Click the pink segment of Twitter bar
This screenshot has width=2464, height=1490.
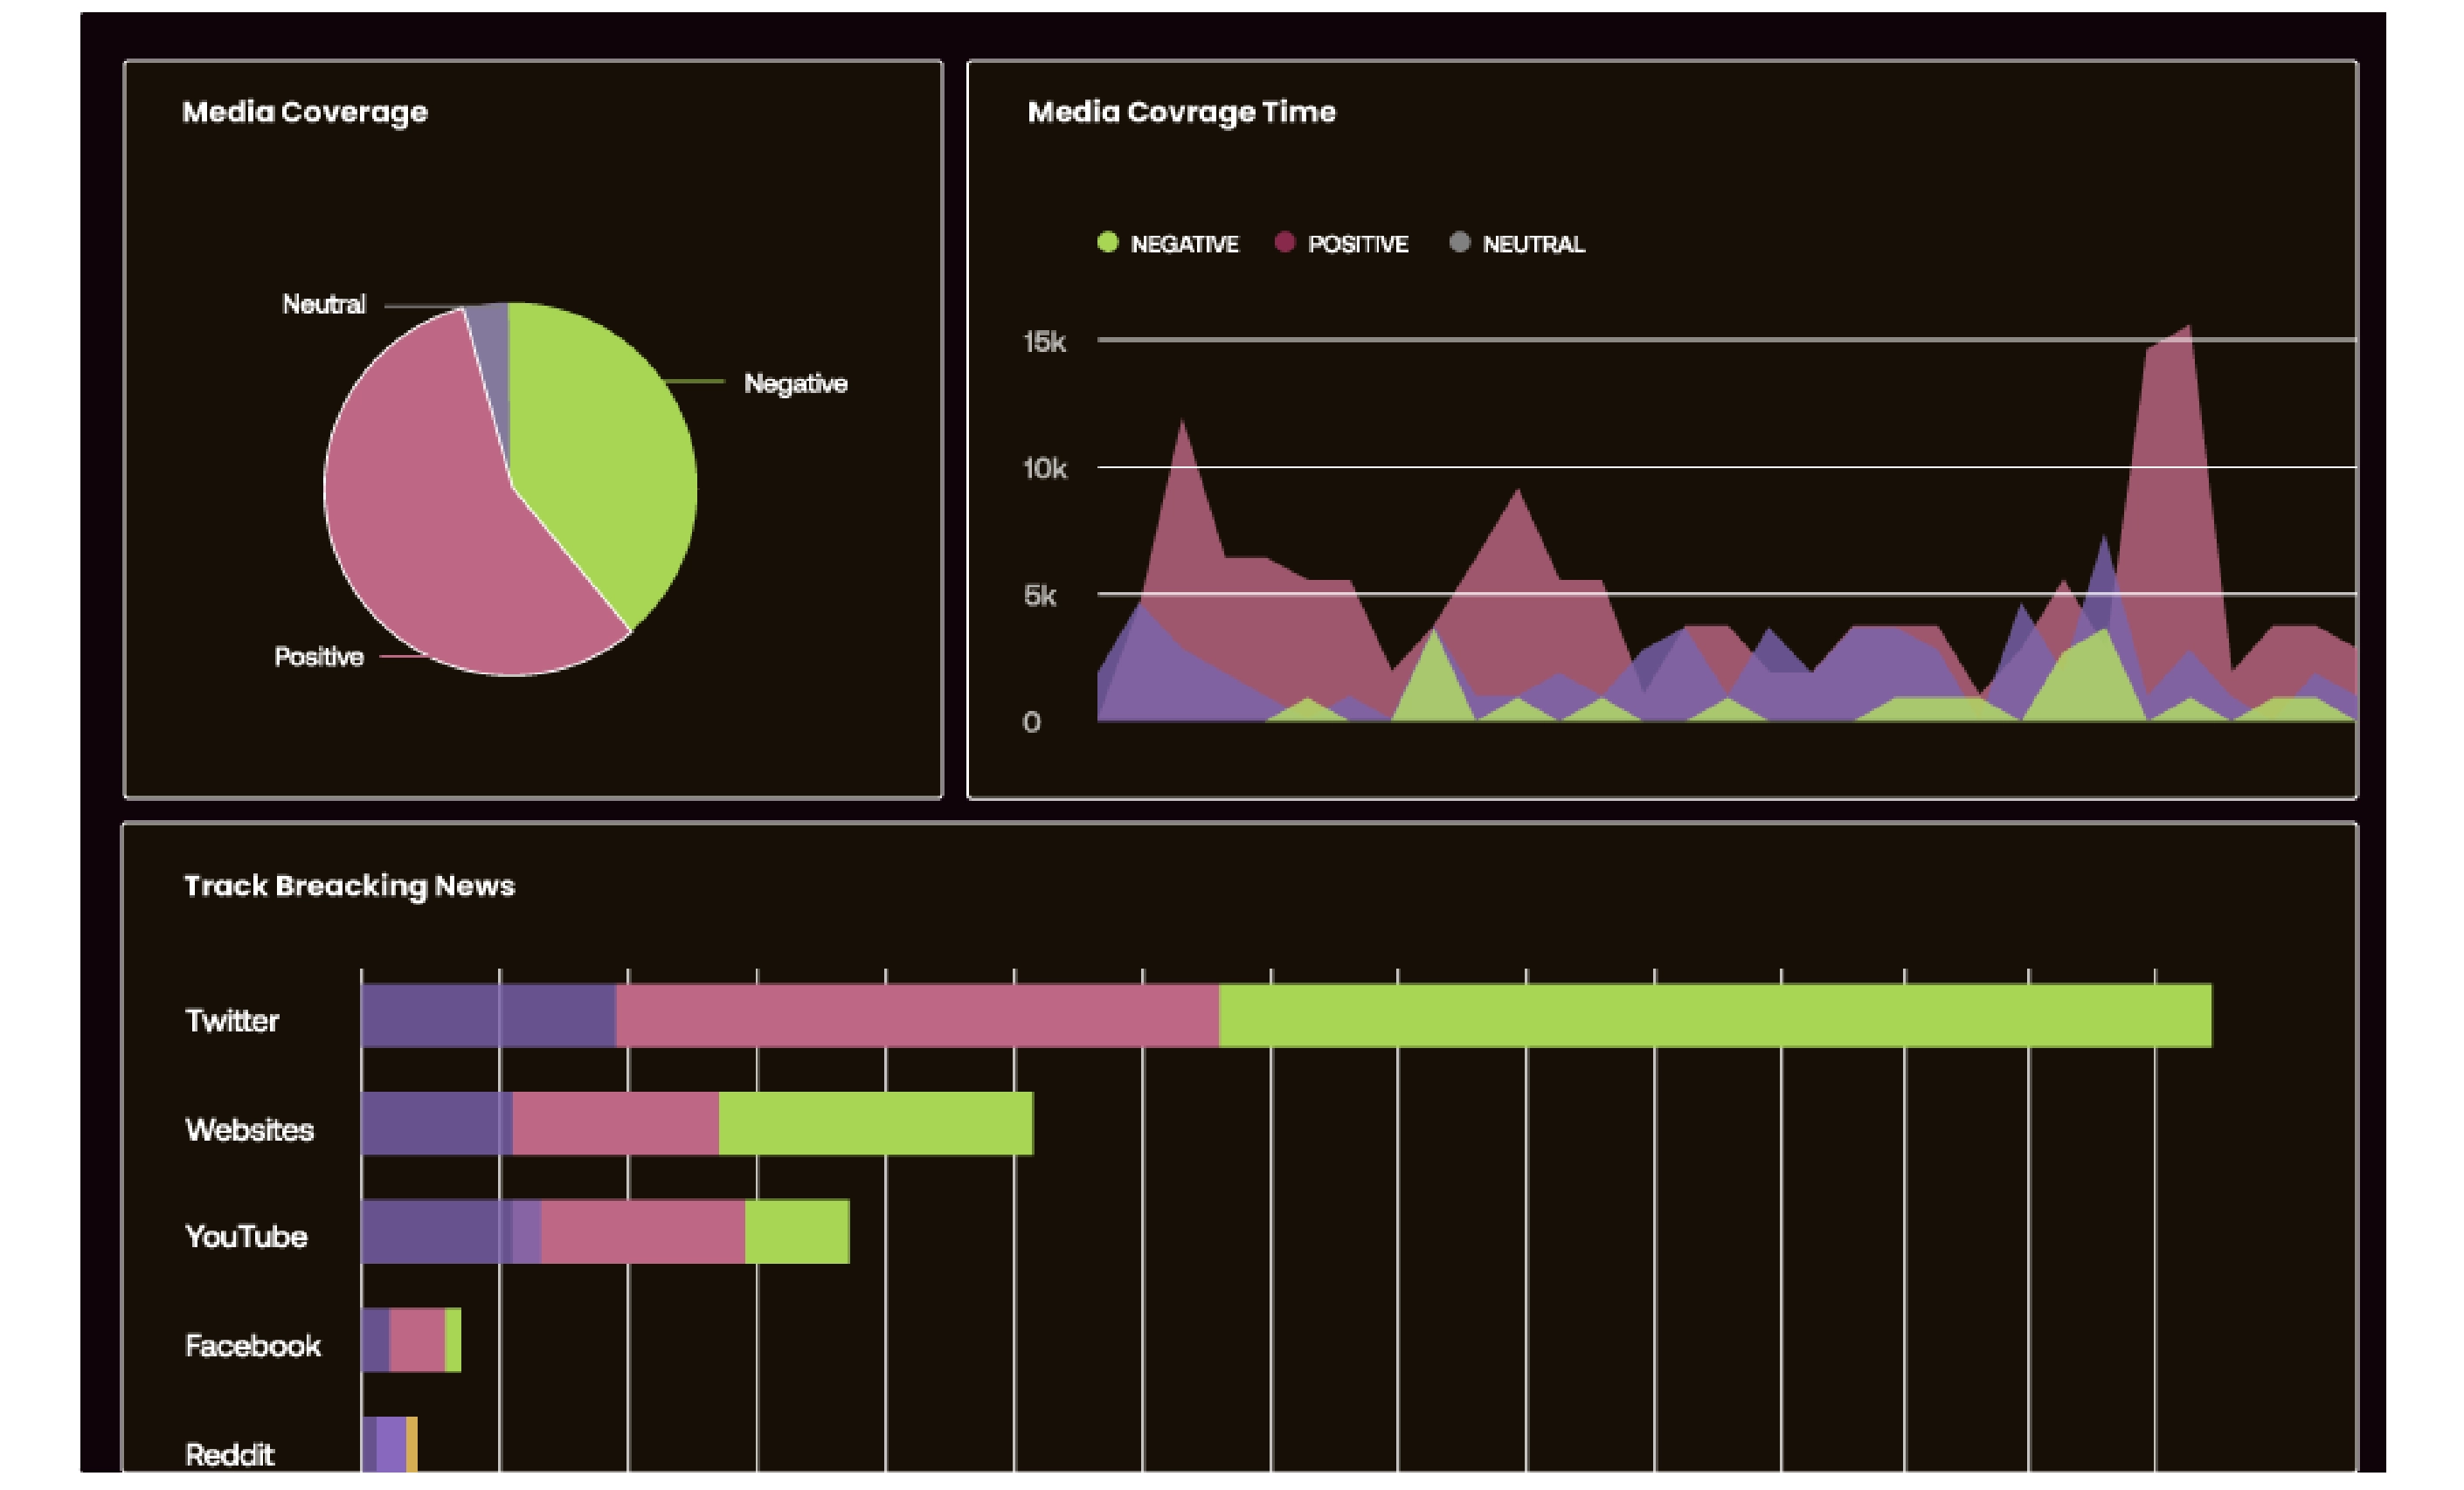point(917,1016)
